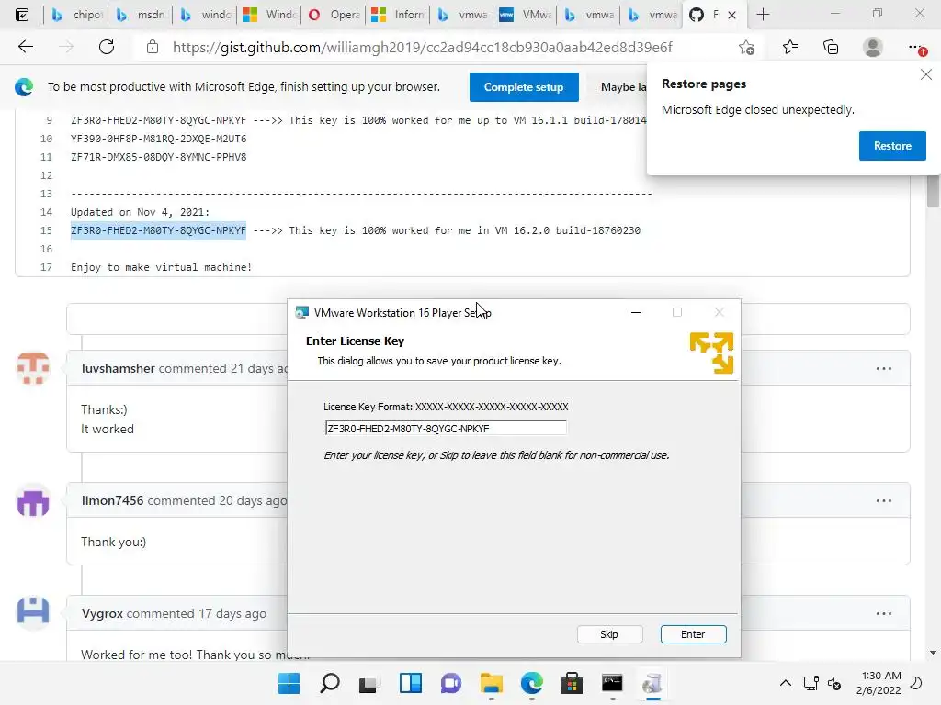Click the highlighted key on line 15
This screenshot has width=941, height=705.
click(x=158, y=230)
